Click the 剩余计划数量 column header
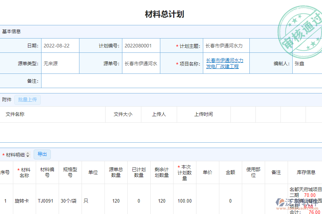 point(162,172)
